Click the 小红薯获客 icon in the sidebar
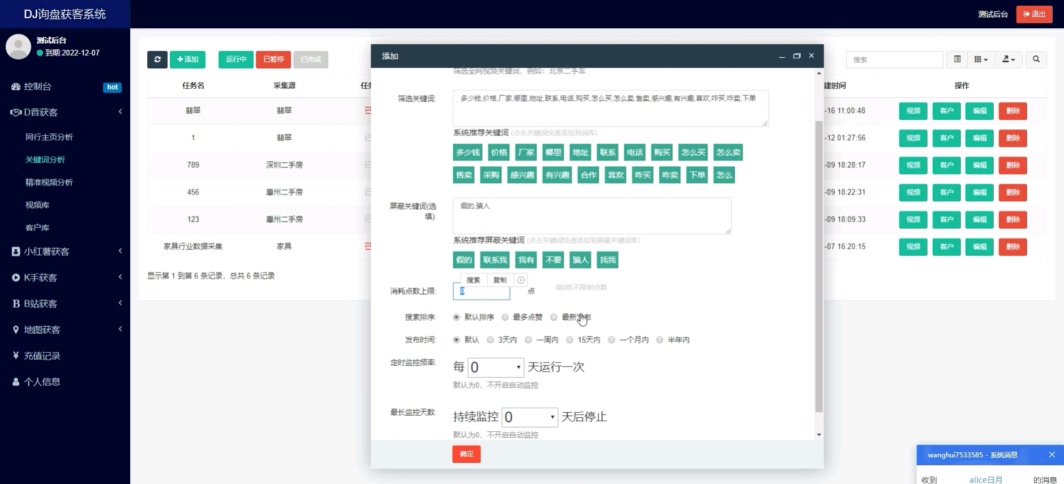The height and width of the screenshot is (484, 1064). click(x=16, y=252)
